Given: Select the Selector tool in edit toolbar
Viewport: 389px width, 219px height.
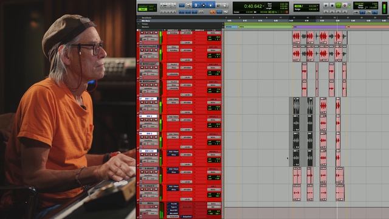Looking at the screenshot, I should click(204, 5).
